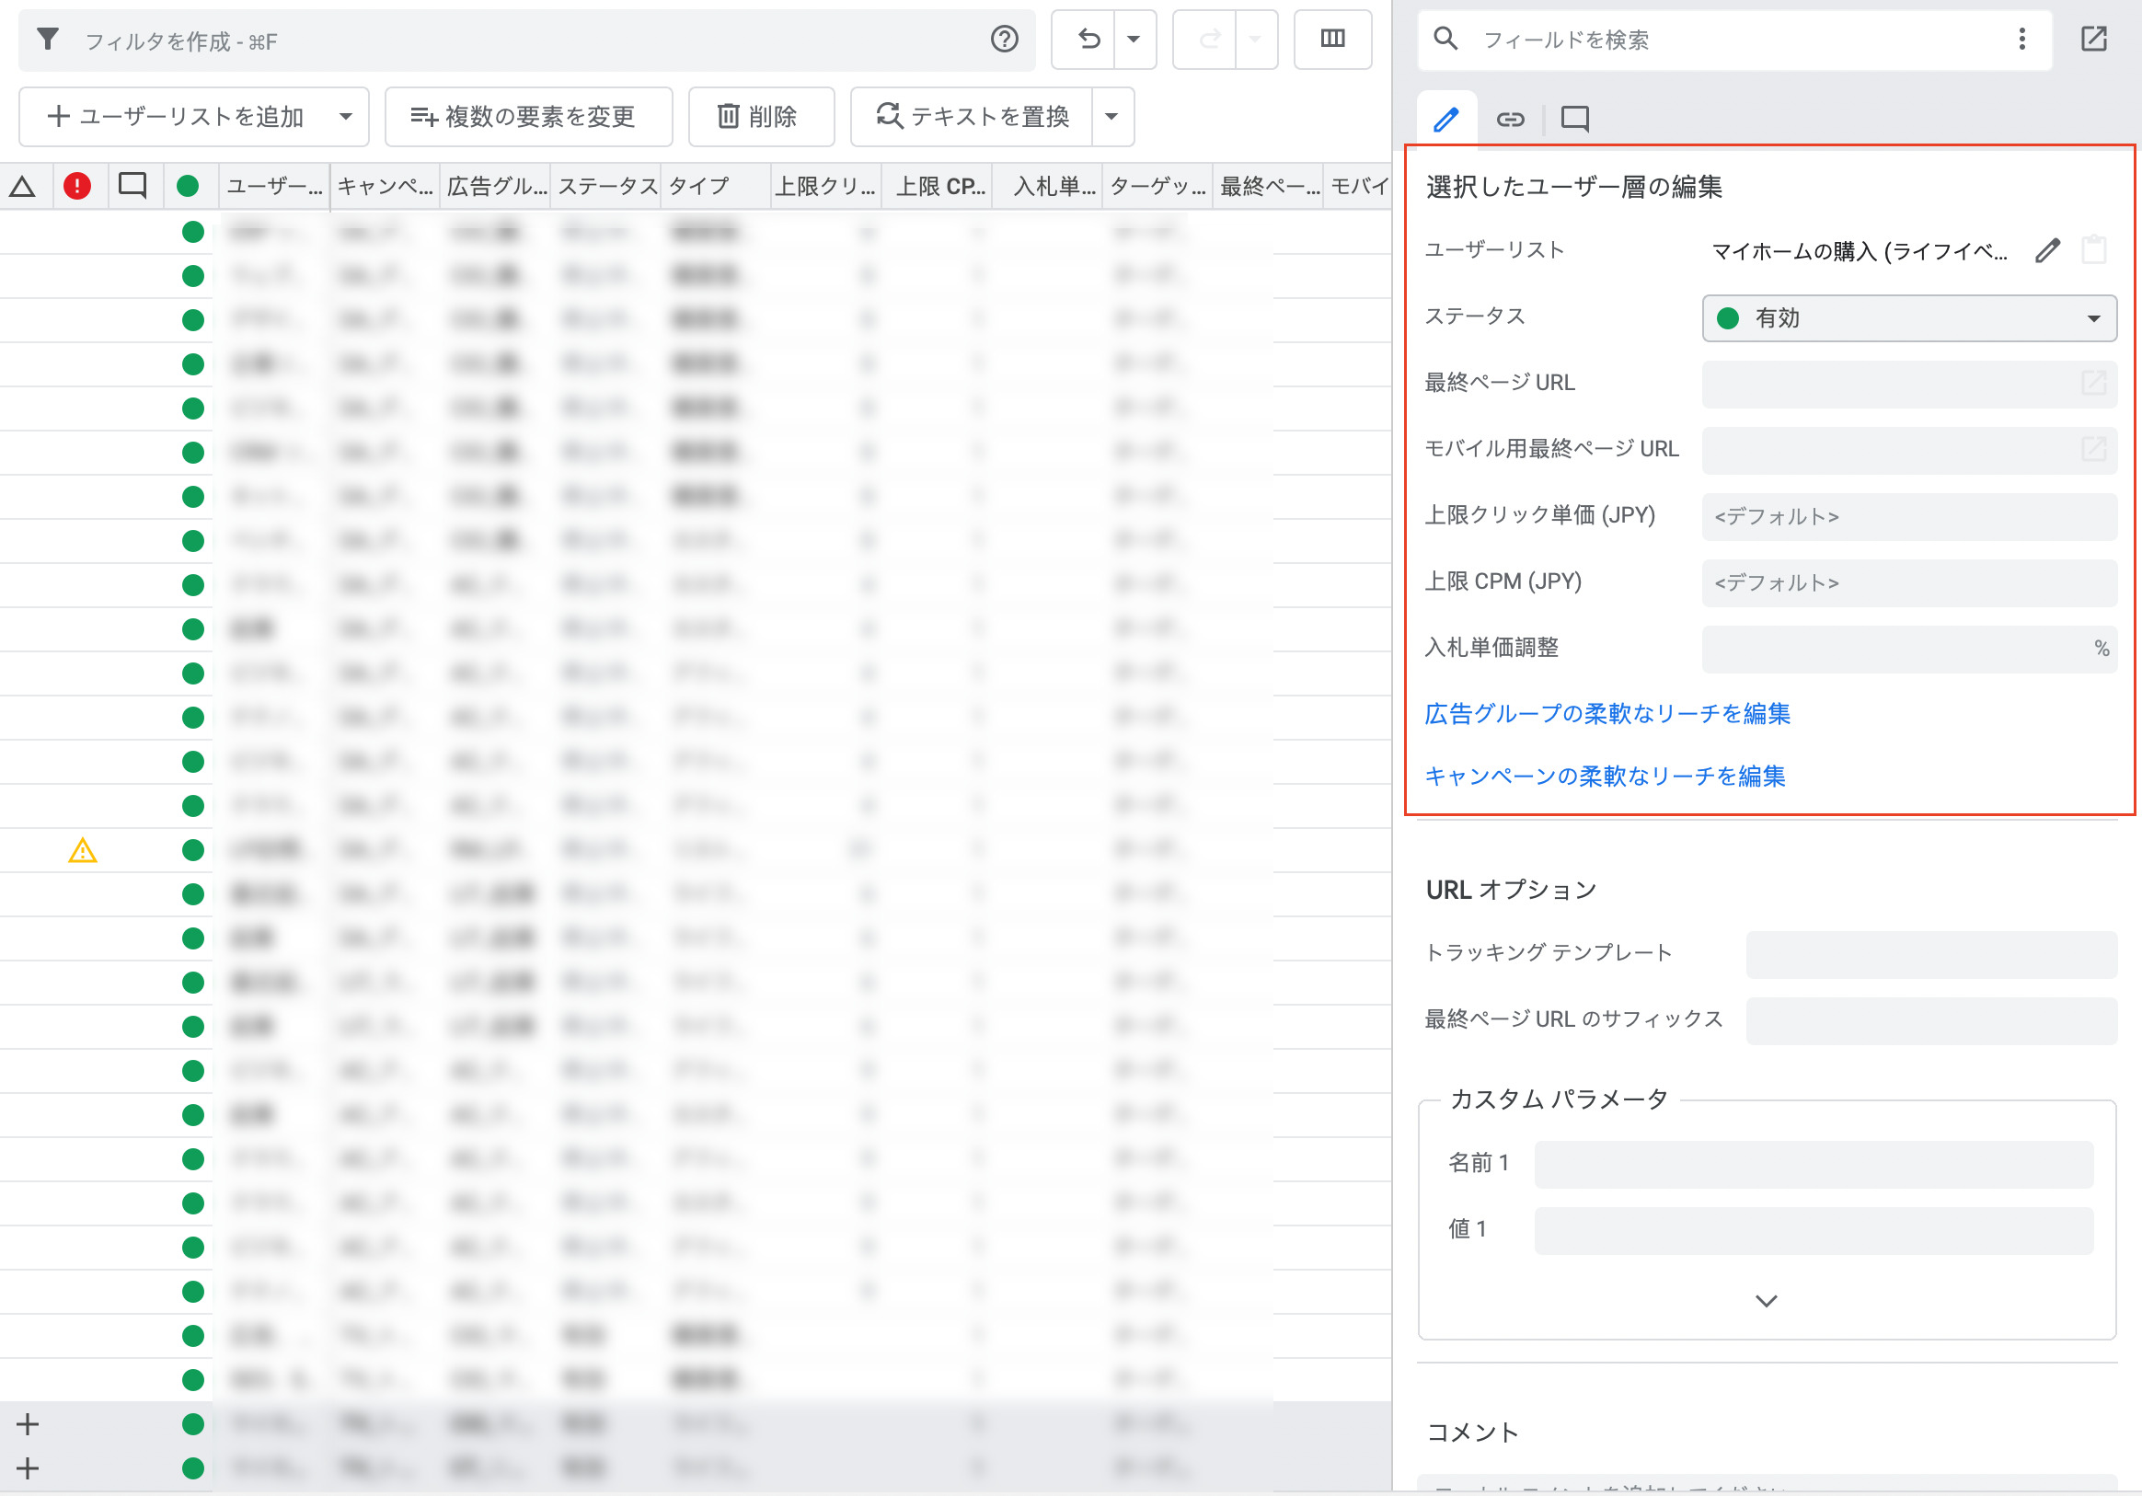Open the filter help question-mark icon
The height and width of the screenshot is (1496, 2142).
coord(1004,40)
